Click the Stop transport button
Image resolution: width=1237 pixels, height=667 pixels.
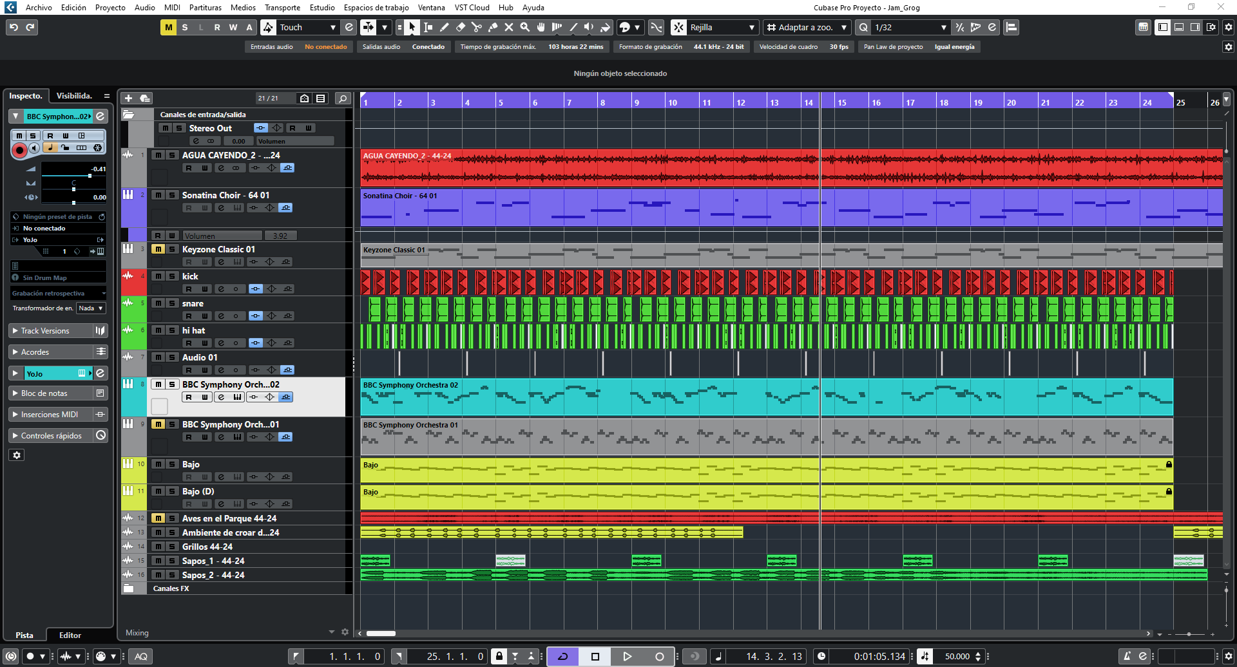click(x=595, y=656)
